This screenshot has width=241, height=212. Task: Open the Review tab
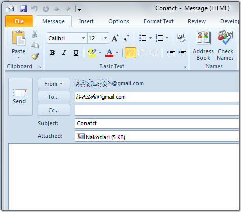pos(197,21)
